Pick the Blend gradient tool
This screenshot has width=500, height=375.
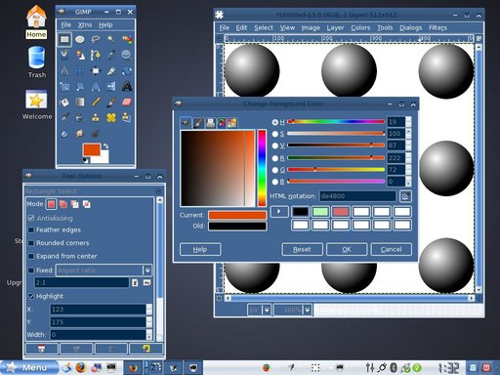point(80,103)
